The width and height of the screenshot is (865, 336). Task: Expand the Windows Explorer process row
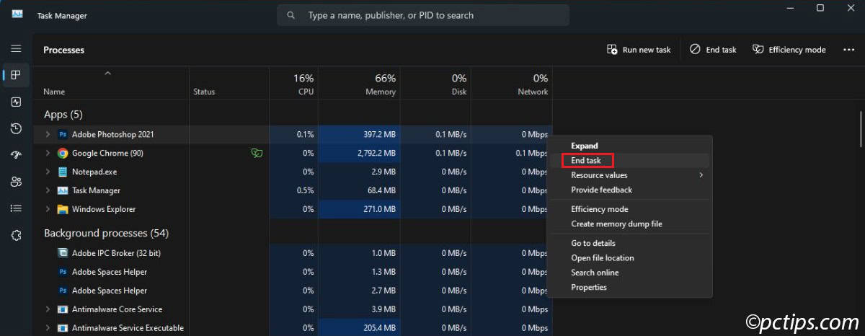click(x=48, y=209)
